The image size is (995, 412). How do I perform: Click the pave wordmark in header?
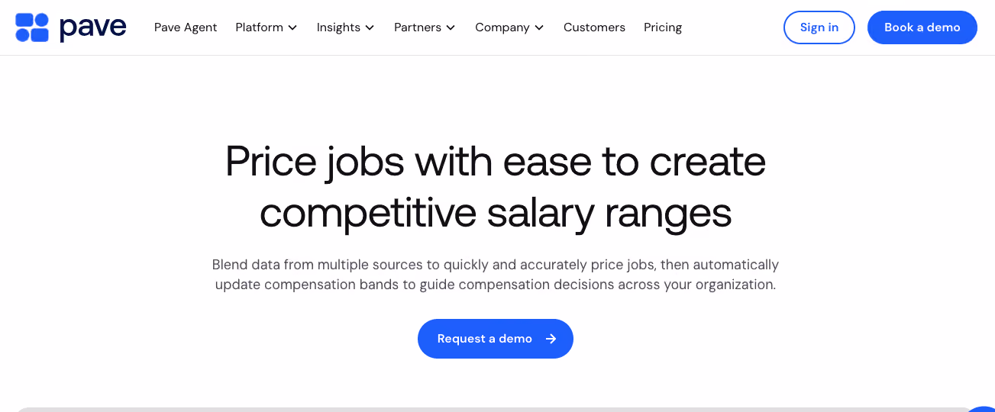pos(92,28)
